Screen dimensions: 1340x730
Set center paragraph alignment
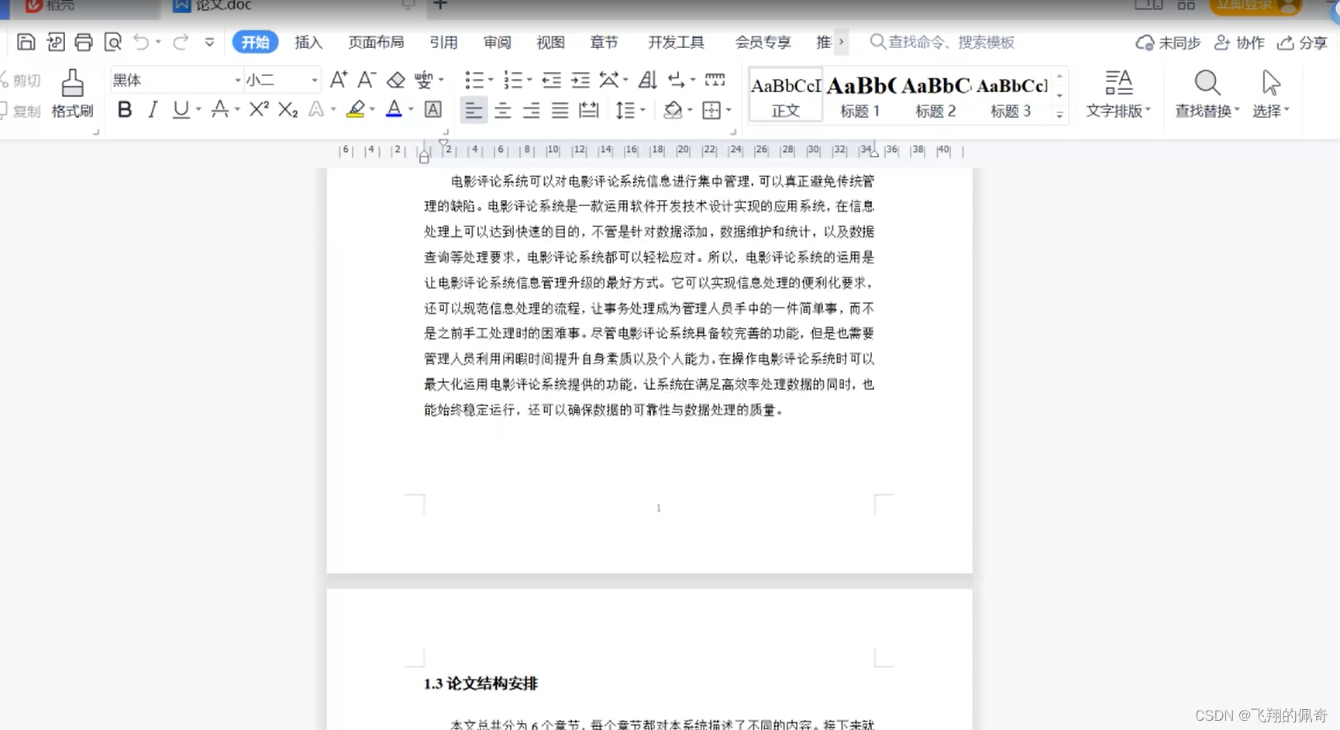pos(502,110)
